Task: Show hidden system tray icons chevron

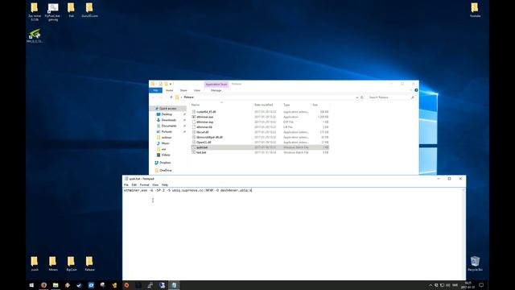Action: click(431, 285)
